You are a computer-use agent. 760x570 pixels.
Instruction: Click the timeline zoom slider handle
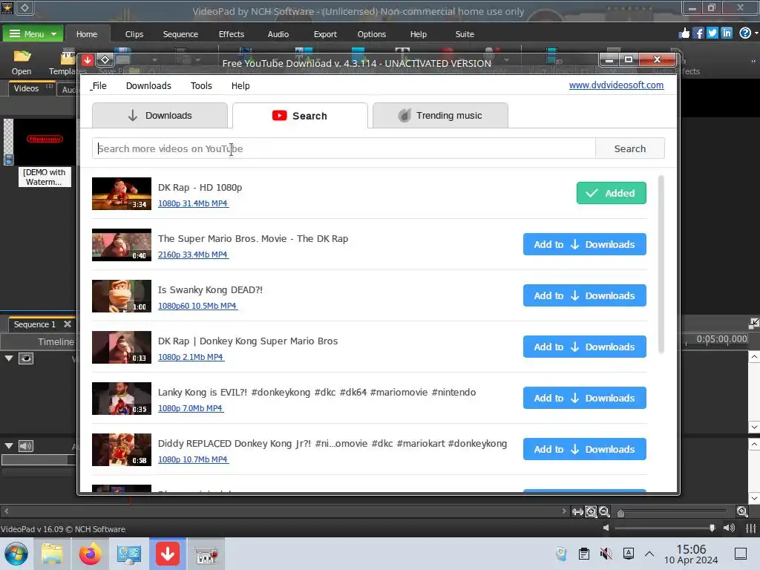coord(621,513)
